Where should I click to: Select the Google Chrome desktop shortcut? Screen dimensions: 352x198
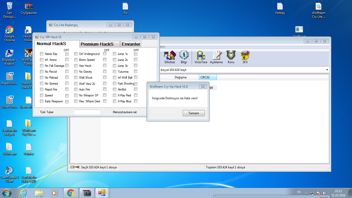[10, 34]
